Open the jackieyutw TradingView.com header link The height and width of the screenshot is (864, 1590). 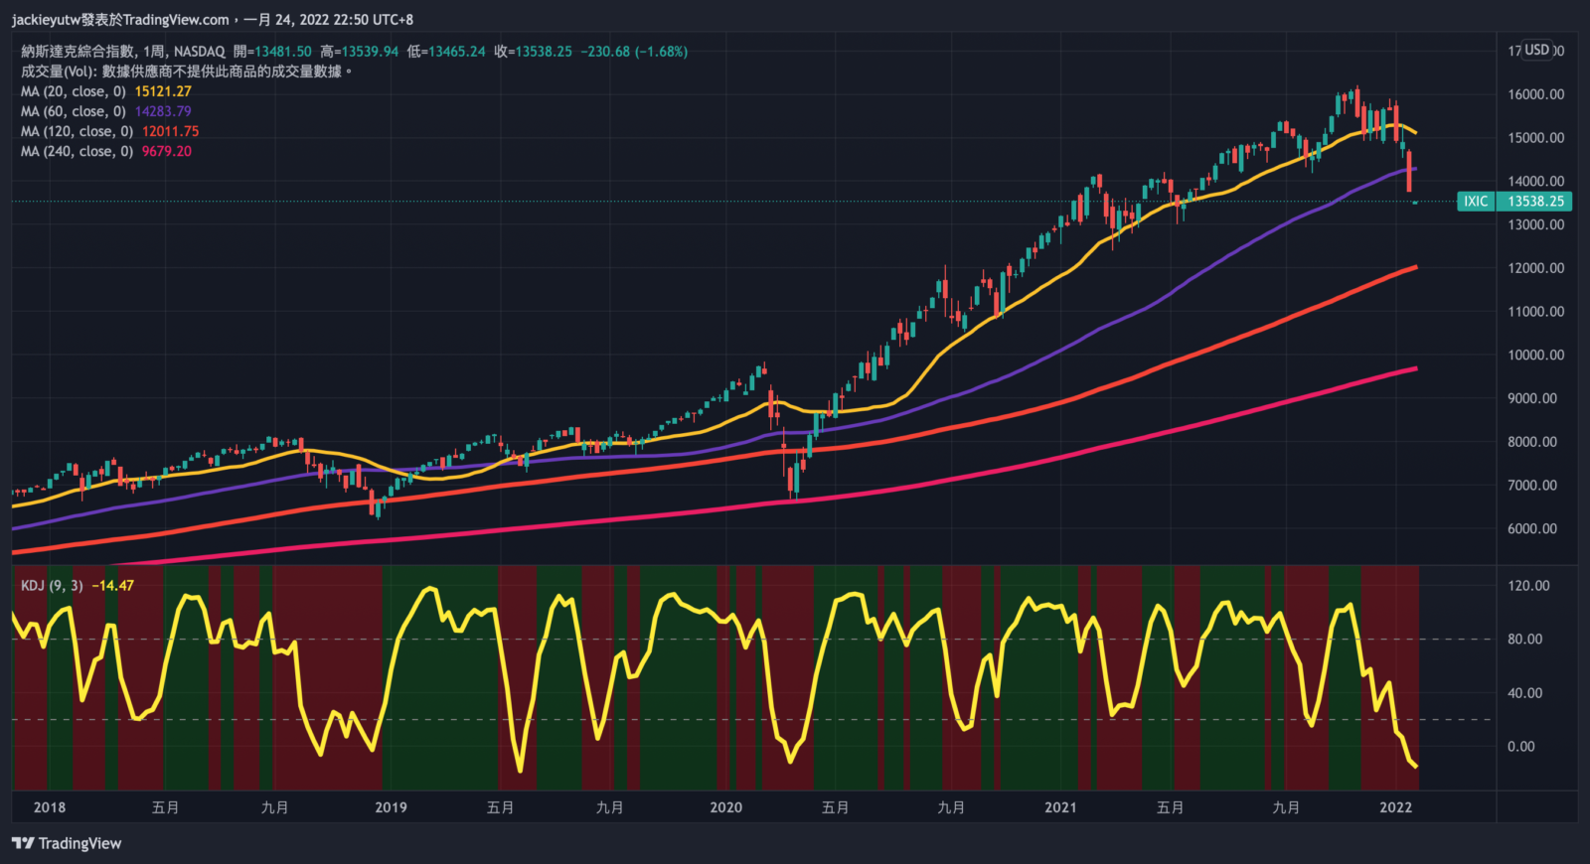[x=119, y=19]
